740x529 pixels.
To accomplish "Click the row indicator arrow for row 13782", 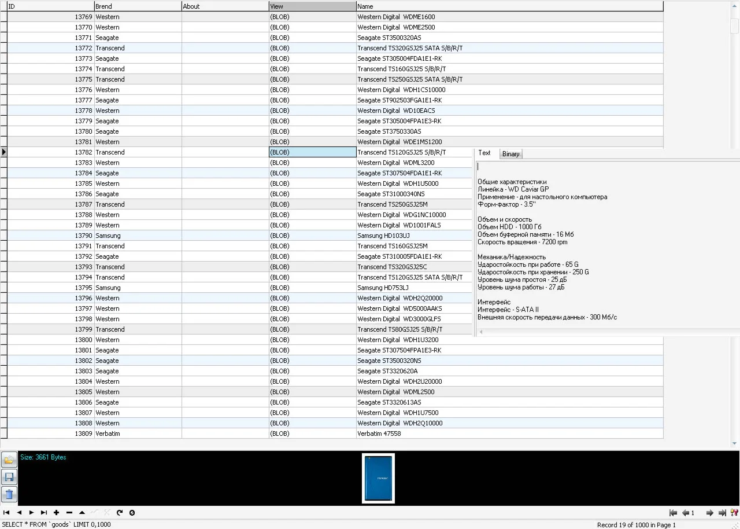I will coord(3,152).
